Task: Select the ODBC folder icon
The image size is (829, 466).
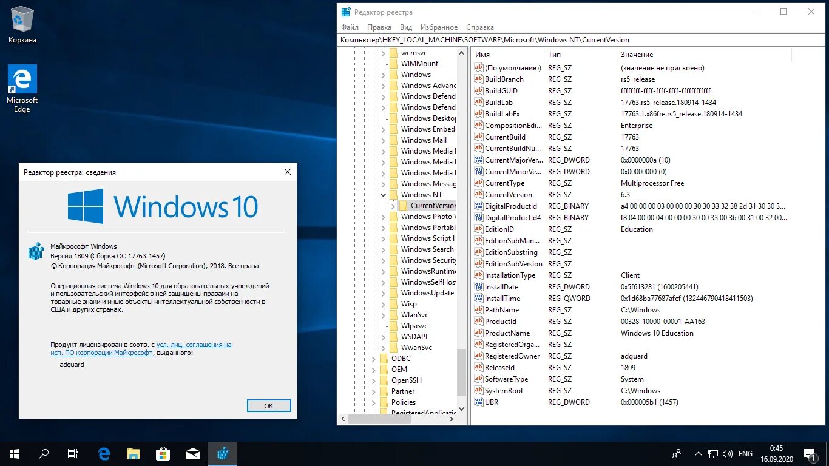Action: [x=384, y=359]
